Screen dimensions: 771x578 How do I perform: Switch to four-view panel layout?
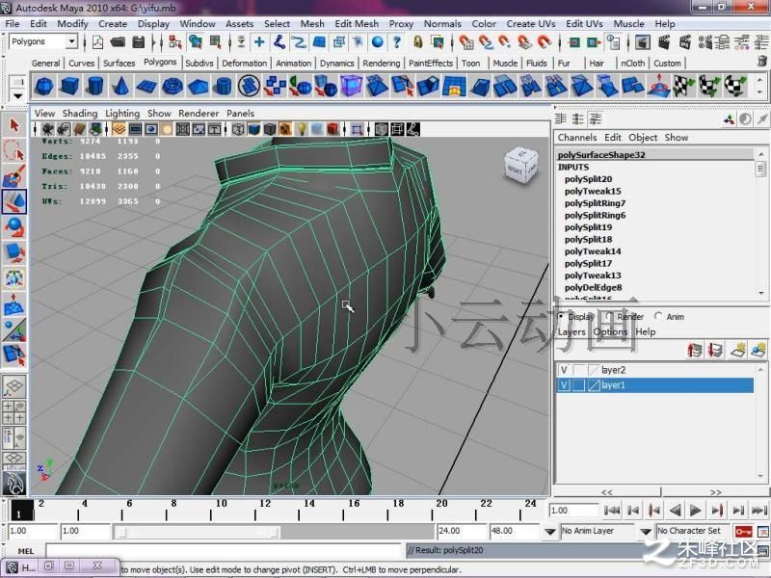(14, 412)
